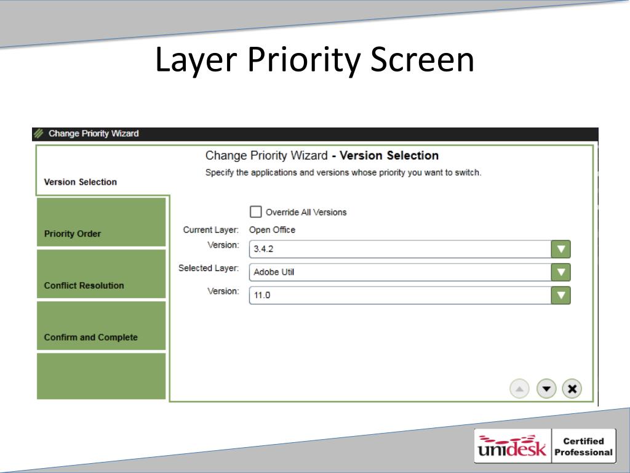Click the Open Office current layer text
This screenshot has width=630, height=473.
272,230
